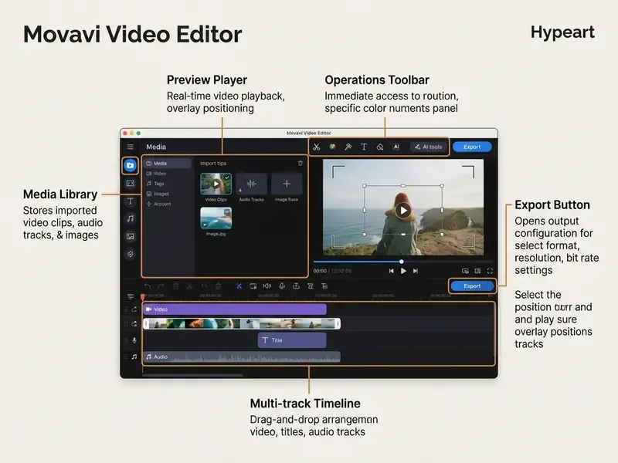Add media with the Image Track plus tile
Screen dimensions: 618x463
[287, 184]
